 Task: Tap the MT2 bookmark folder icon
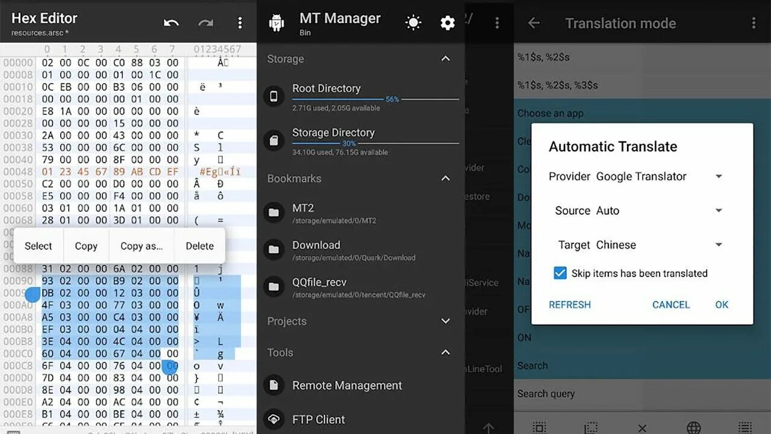click(274, 212)
